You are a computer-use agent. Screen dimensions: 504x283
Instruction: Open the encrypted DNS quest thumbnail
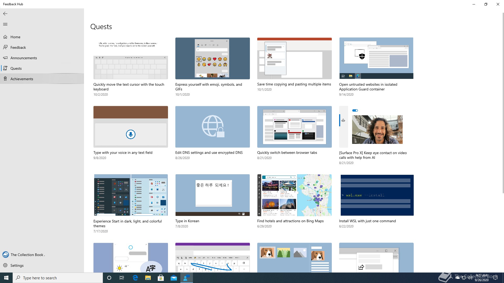tap(213, 127)
